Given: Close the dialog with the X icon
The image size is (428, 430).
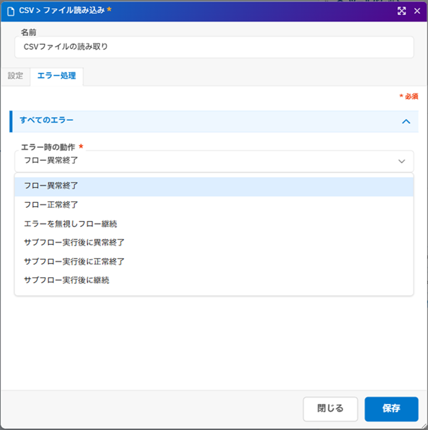Looking at the screenshot, I should (x=417, y=11).
